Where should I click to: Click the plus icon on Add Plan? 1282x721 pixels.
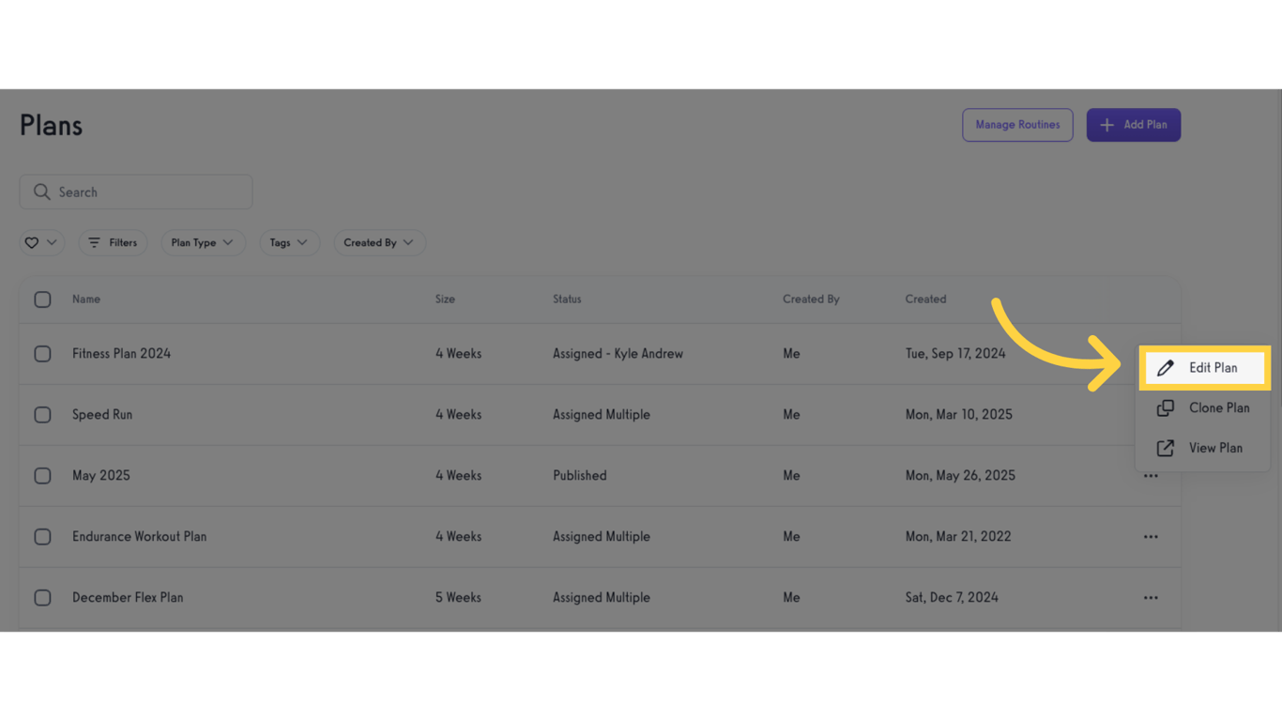click(1107, 125)
